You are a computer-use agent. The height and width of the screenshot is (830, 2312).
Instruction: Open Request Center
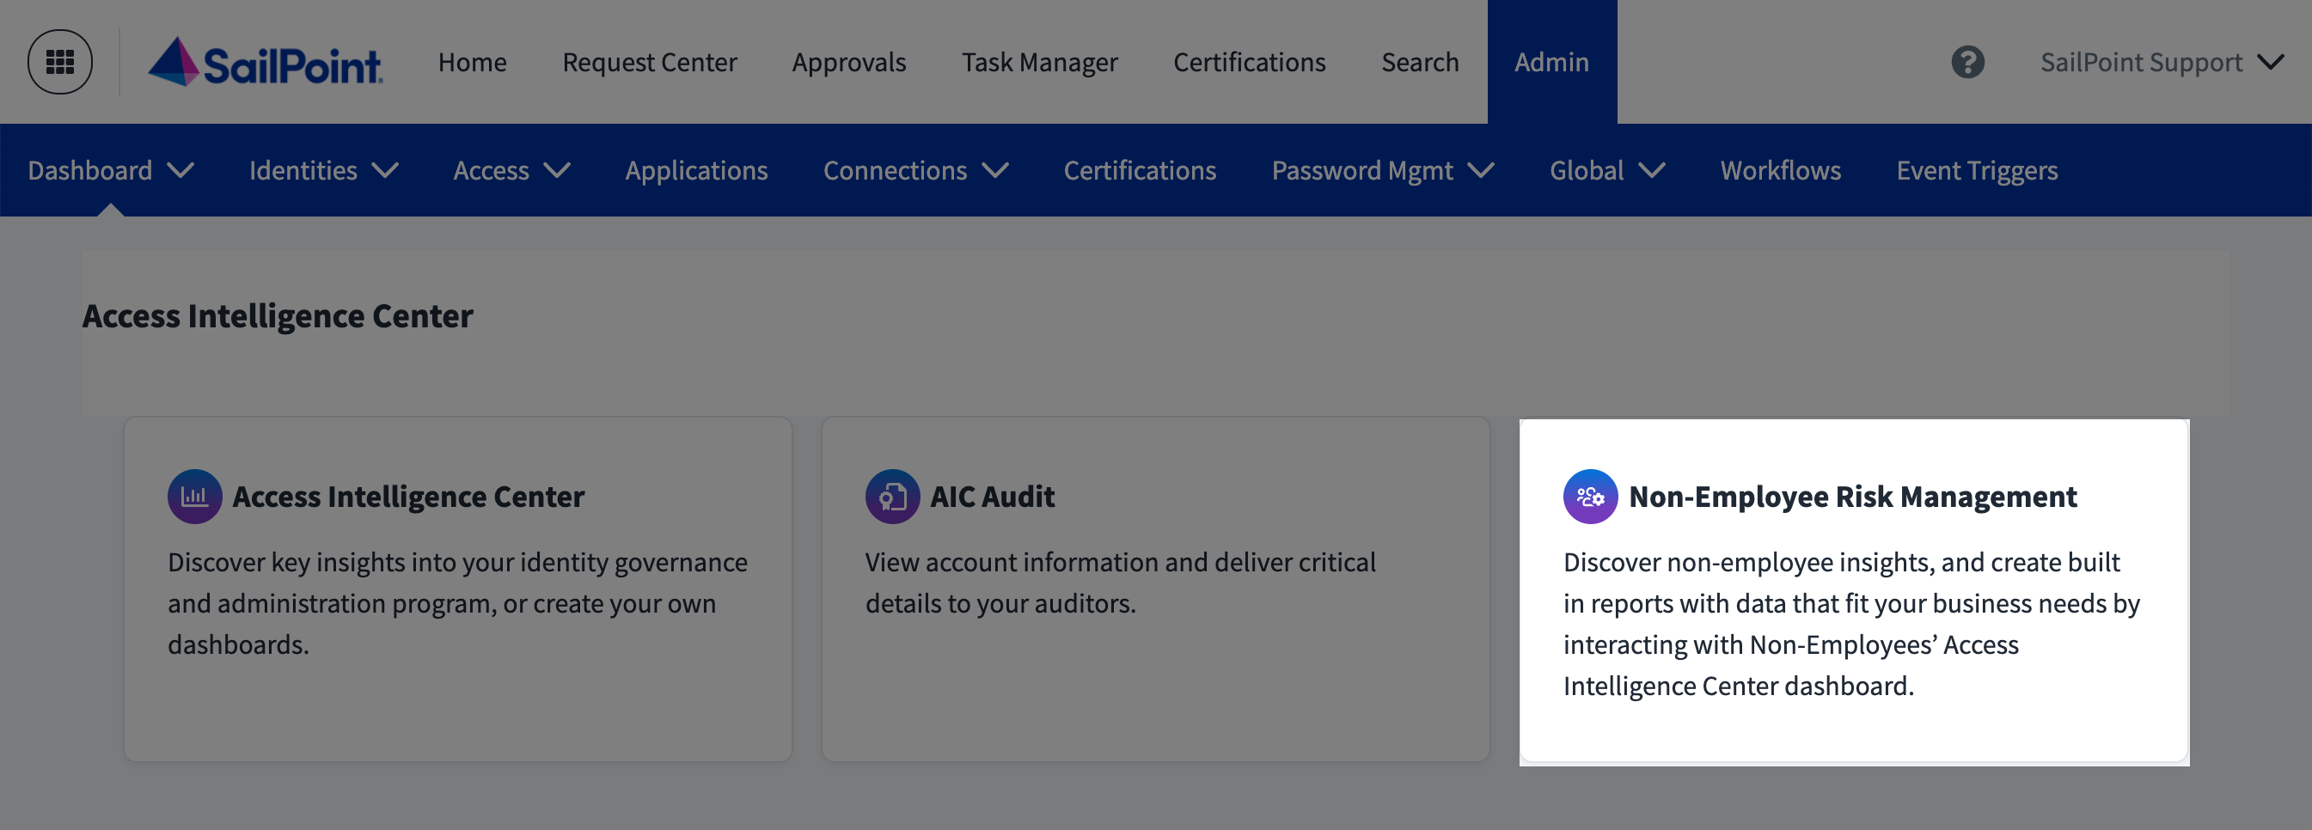[x=650, y=62]
